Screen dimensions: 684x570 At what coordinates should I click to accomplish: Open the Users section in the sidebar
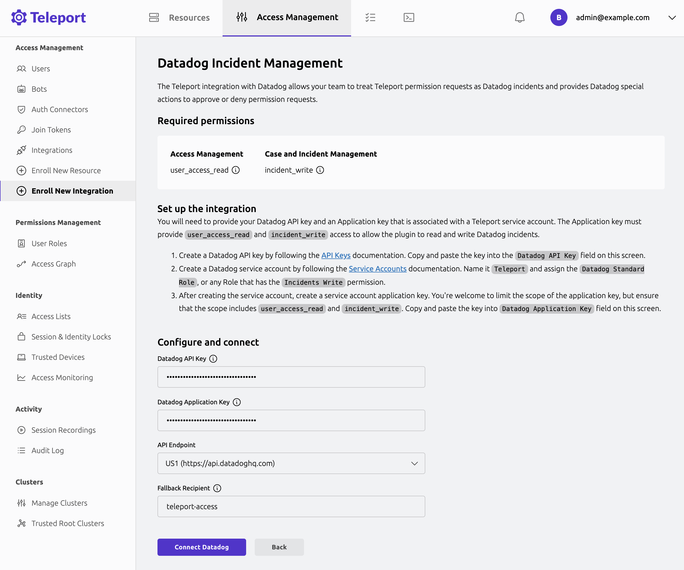tap(40, 68)
